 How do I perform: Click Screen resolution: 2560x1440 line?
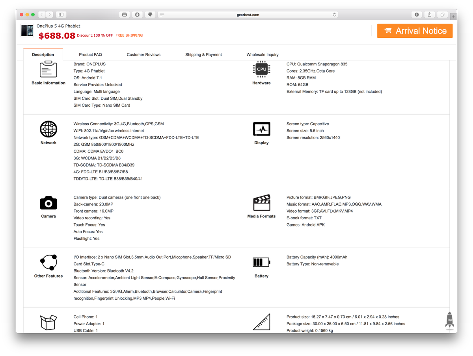point(313,138)
